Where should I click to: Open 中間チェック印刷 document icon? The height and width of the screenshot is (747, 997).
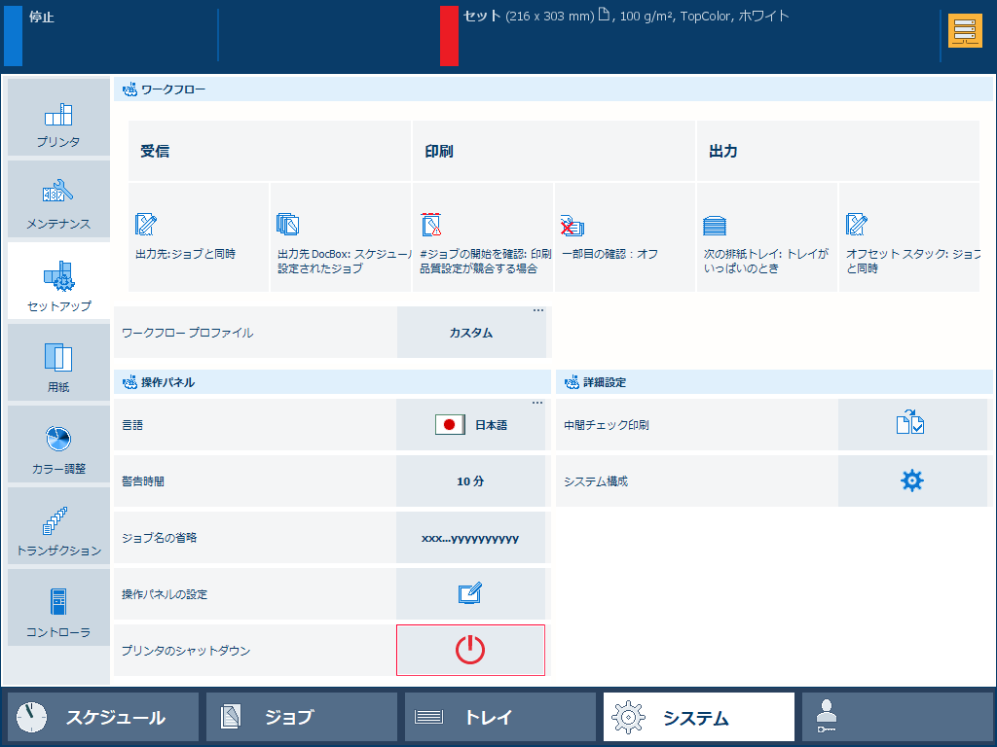coord(911,424)
